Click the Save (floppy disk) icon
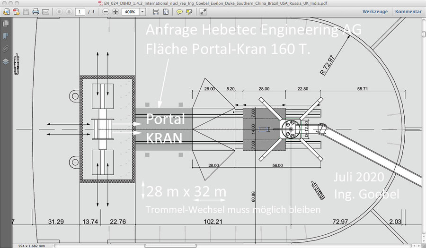The height and width of the screenshot is (248, 426). pos(26,12)
